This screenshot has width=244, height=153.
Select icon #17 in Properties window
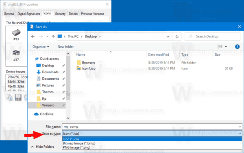click(16, 56)
